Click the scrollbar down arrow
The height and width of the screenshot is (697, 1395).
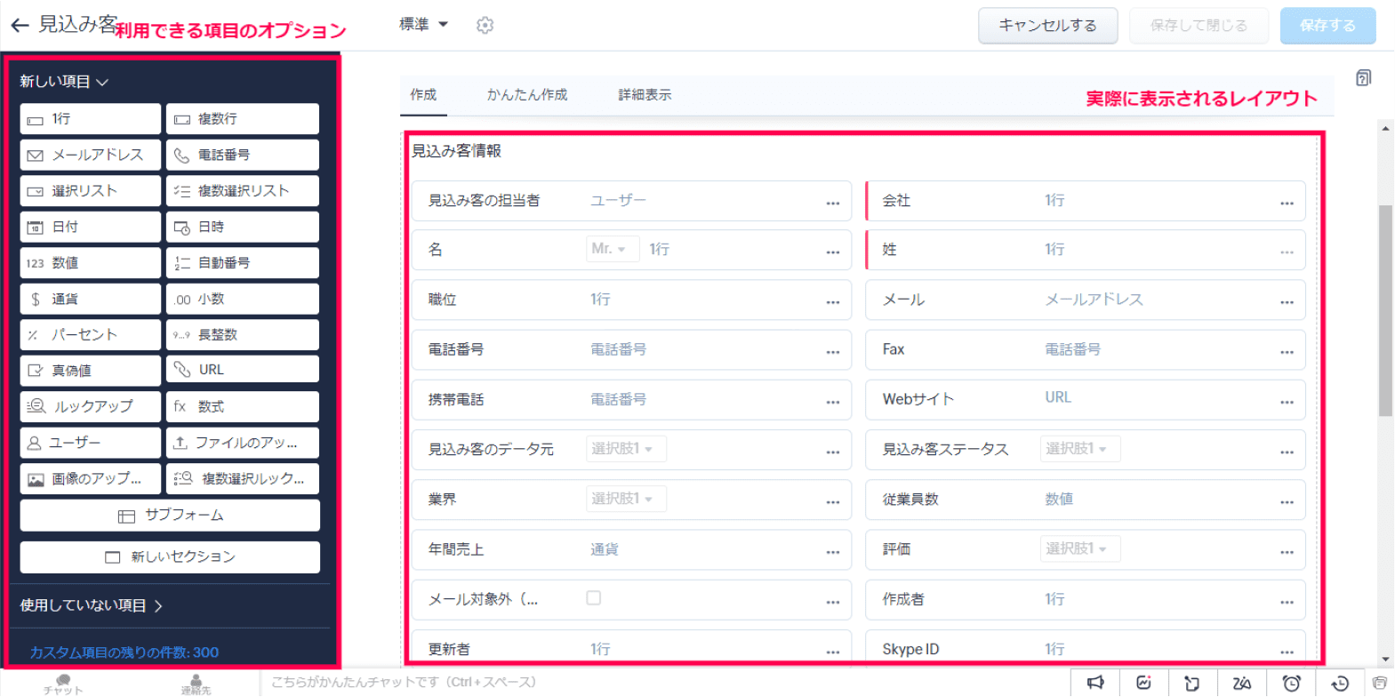(x=1385, y=660)
